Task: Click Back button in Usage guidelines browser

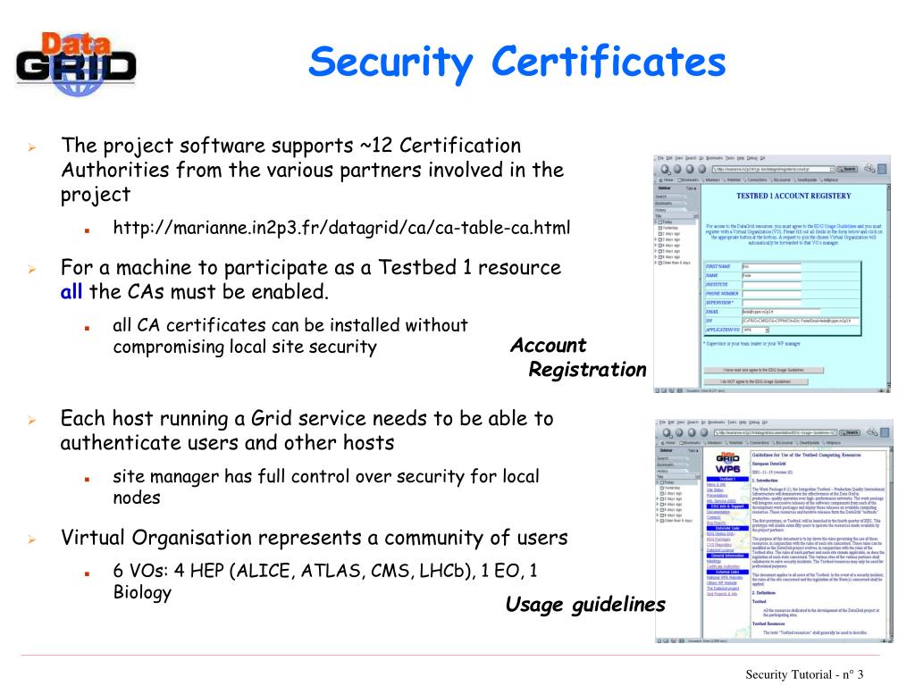Action: [667, 432]
